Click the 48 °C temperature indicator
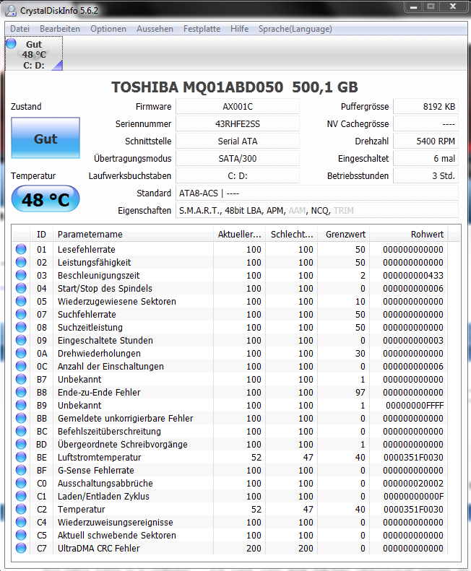471x571 pixels. (x=46, y=199)
